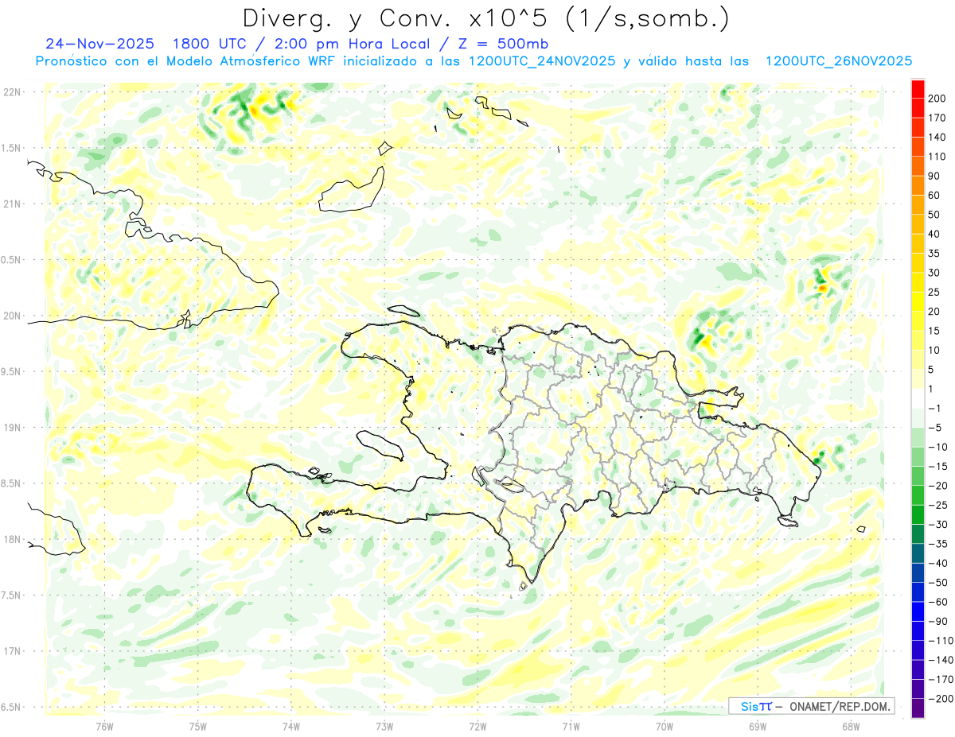The image size is (955, 737).
Task: Click the '200' color scale label
Action: [938, 97]
